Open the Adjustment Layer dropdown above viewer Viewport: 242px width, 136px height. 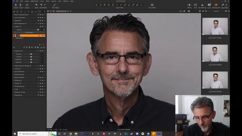[62, 11]
